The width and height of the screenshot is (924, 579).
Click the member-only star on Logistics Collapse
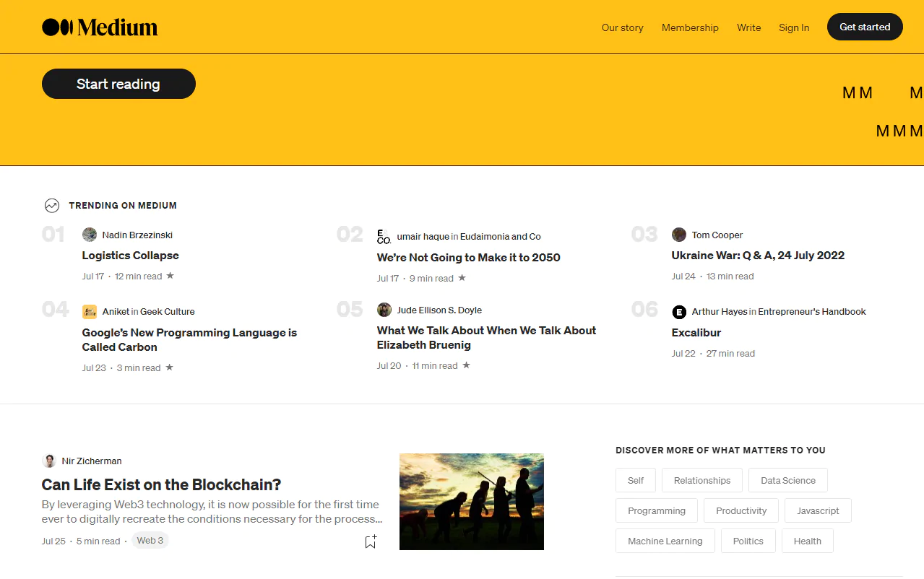click(170, 276)
